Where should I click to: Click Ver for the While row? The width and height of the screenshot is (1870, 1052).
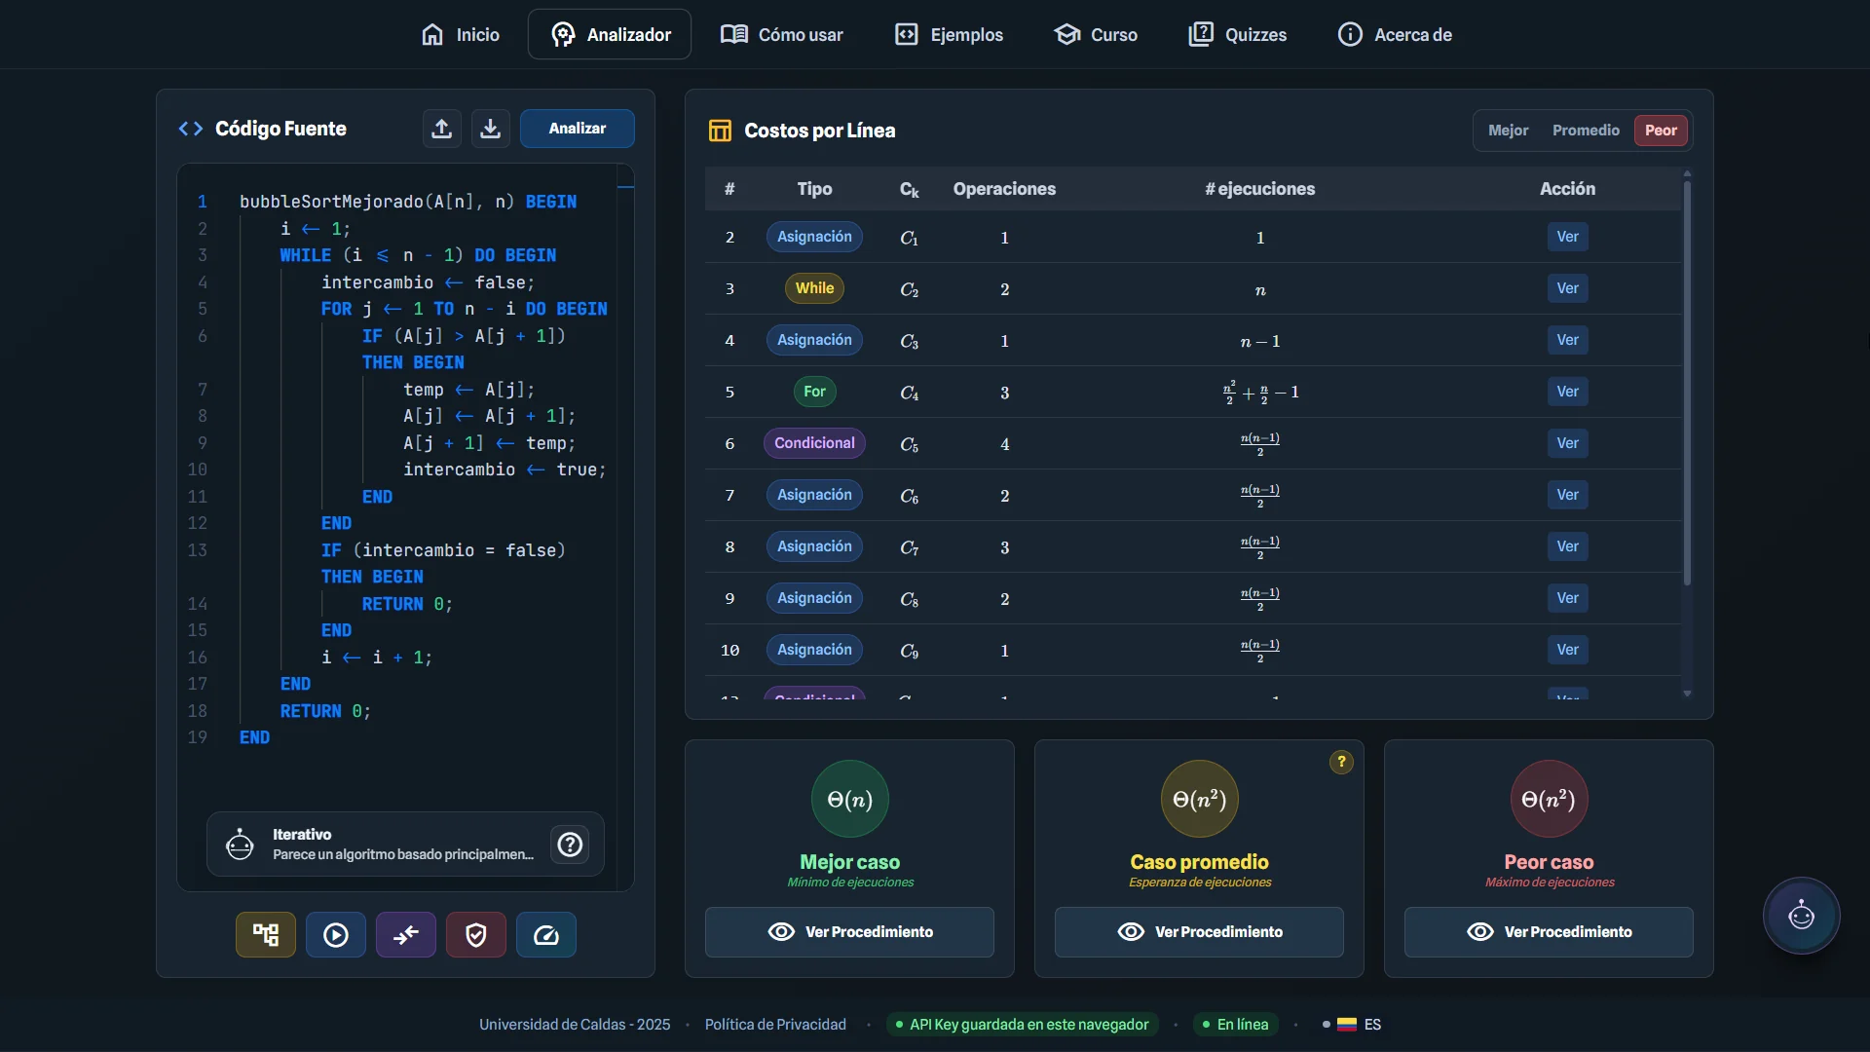click(1567, 288)
